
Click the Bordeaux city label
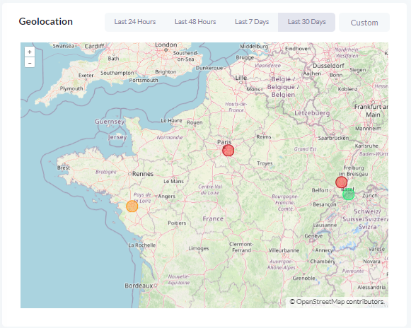coord(139,286)
